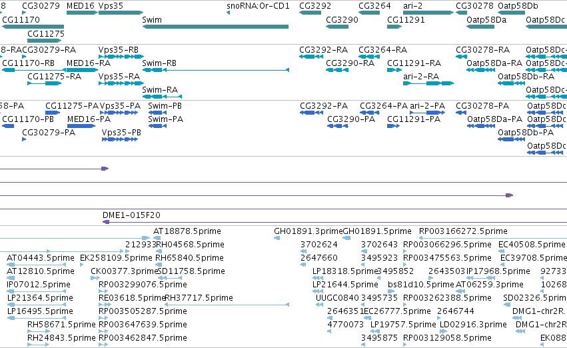Click the CG11170 gene bar
567x348 pixels.
[x=33, y=27]
